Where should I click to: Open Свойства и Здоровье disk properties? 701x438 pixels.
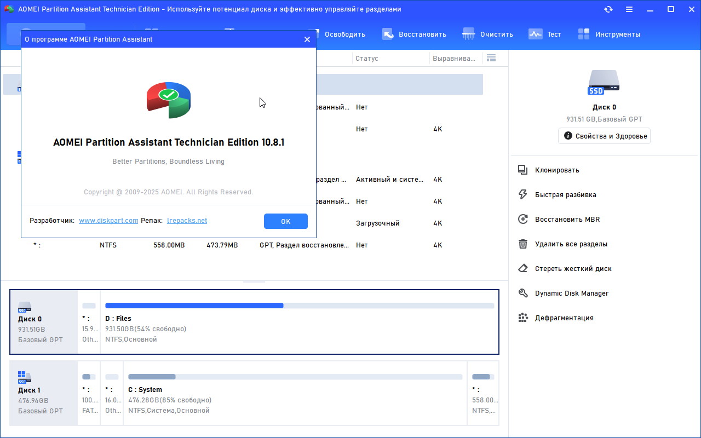coord(605,136)
